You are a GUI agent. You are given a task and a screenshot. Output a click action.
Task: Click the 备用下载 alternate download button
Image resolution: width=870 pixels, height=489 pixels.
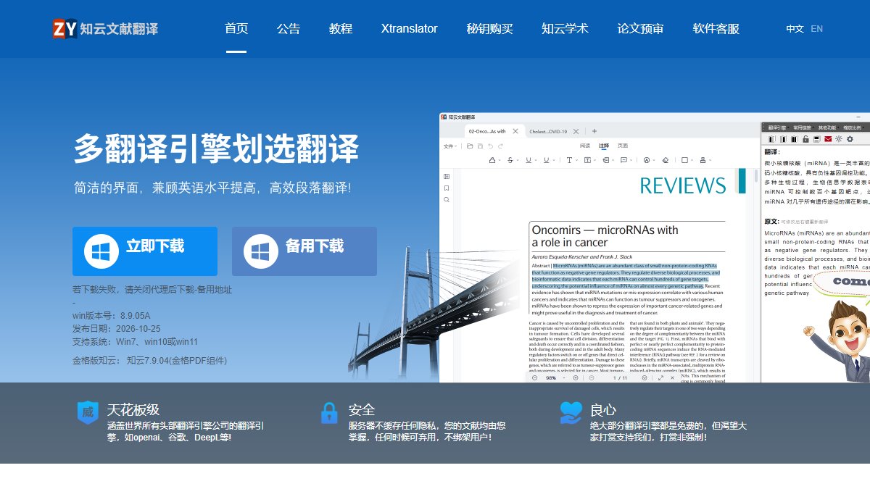pyautogui.click(x=304, y=251)
